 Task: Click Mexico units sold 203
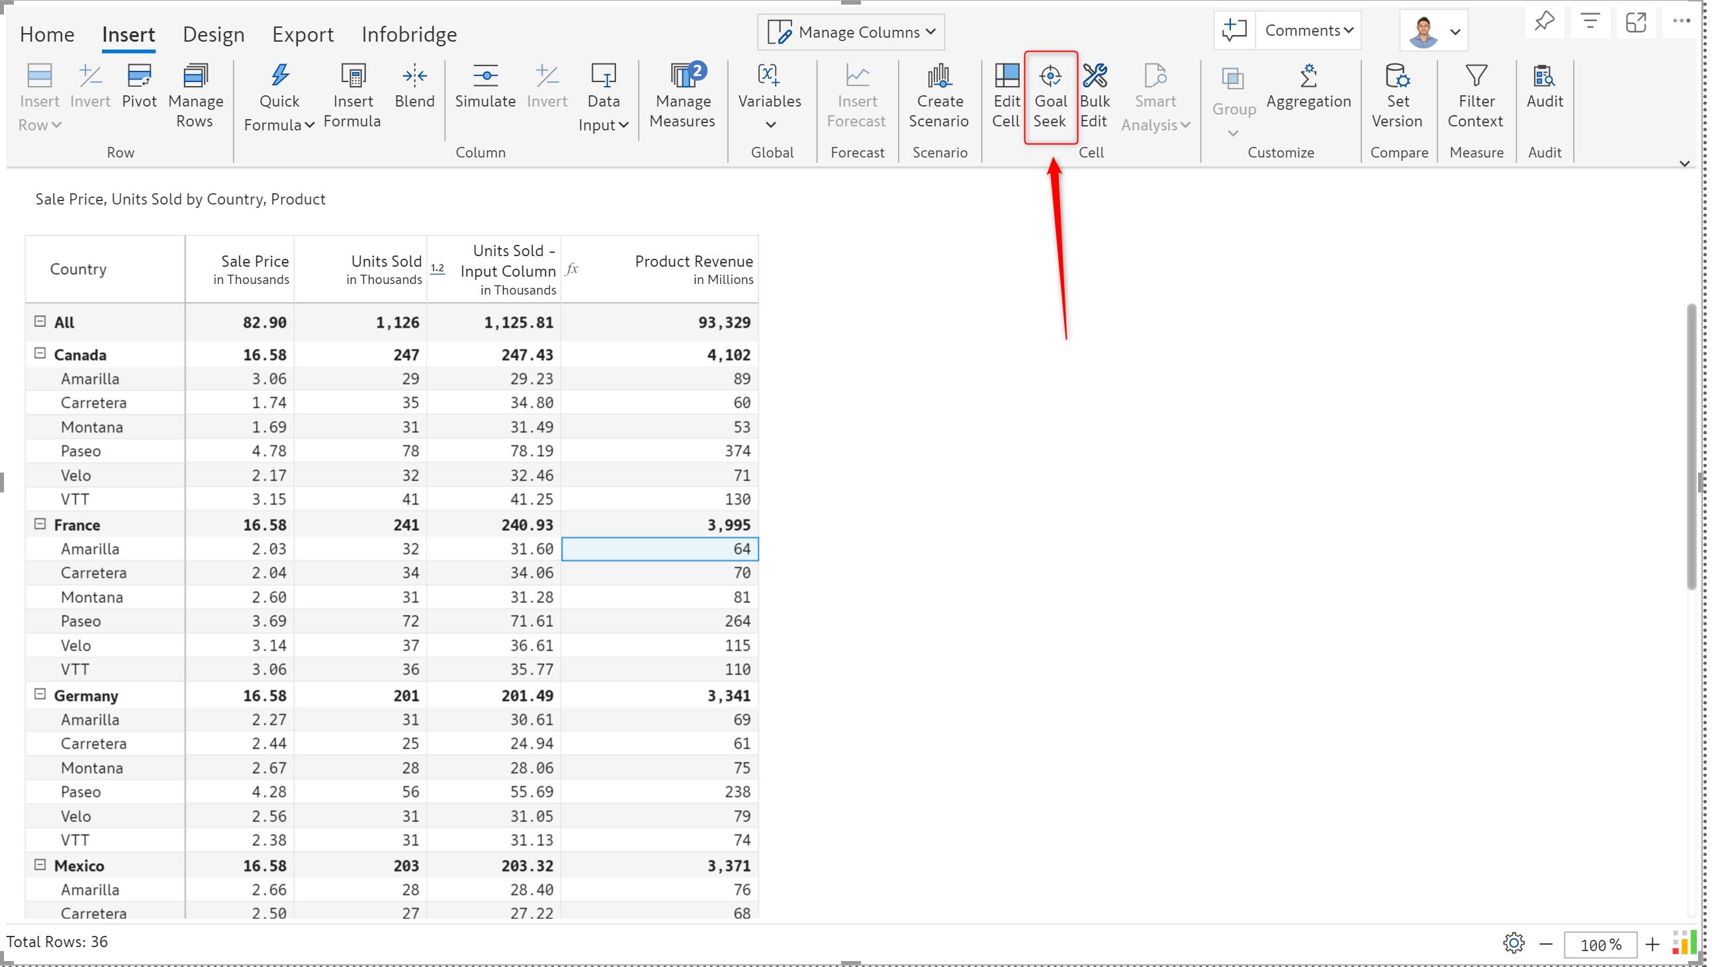[361, 866]
